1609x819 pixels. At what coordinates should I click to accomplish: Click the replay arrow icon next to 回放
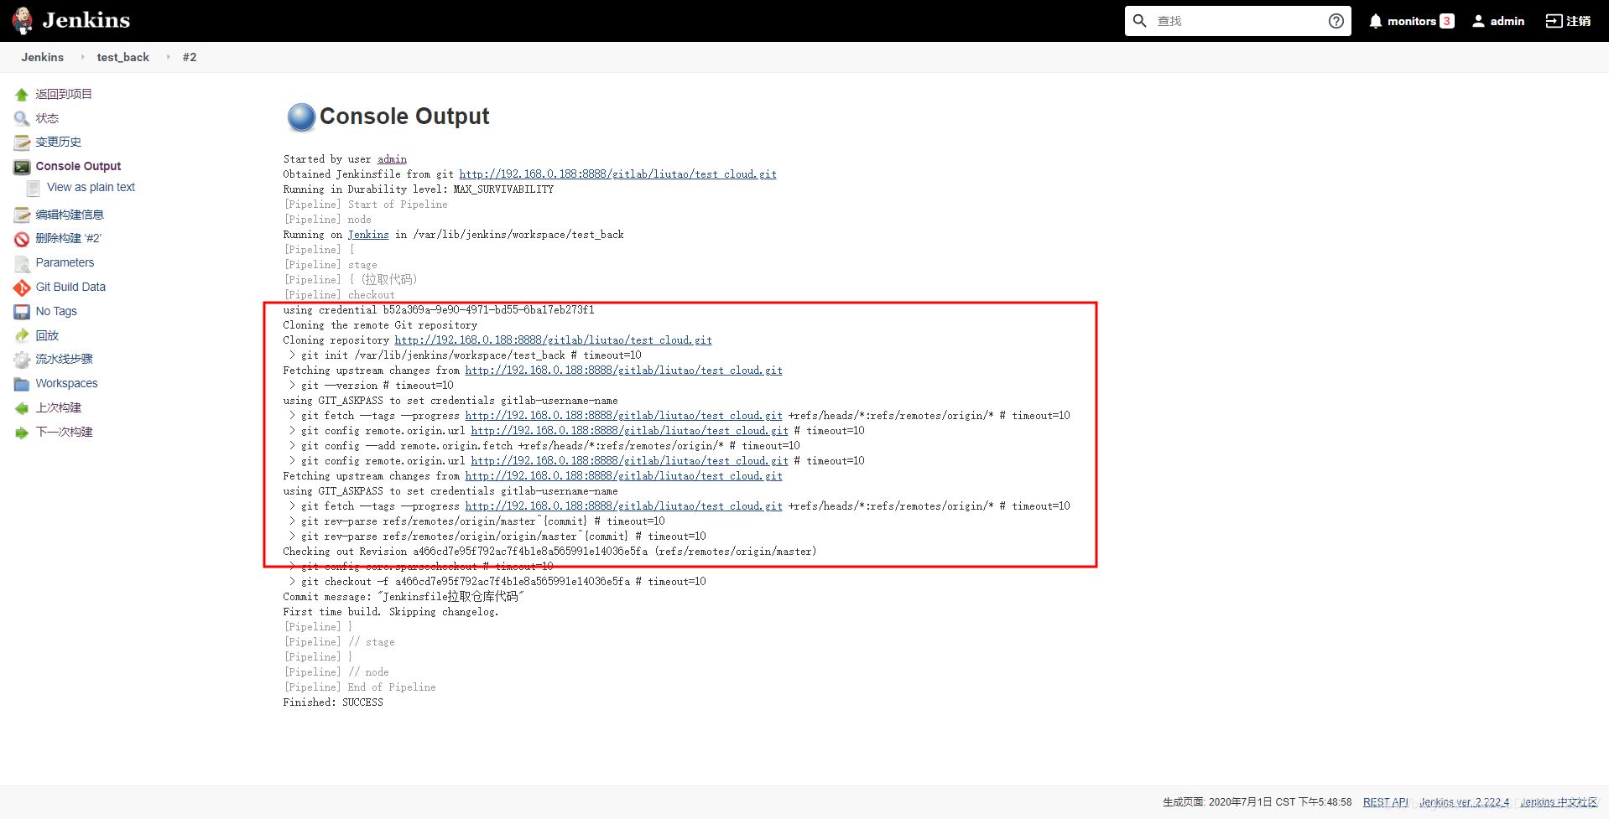22,336
